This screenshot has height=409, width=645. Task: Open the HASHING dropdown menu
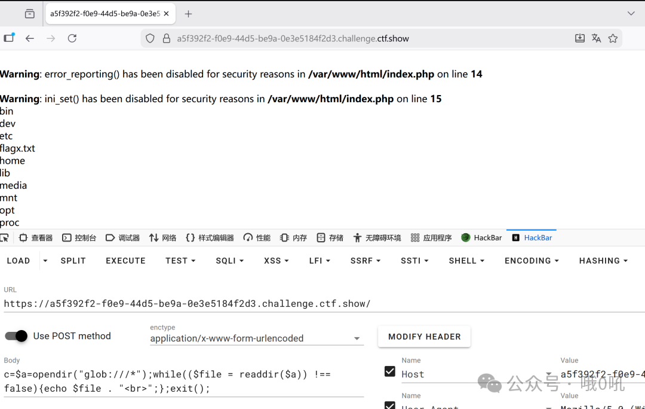(x=603, y=261)
